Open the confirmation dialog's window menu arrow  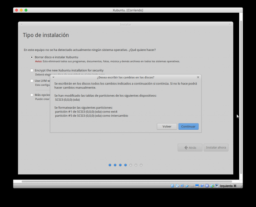pos(53,77)
